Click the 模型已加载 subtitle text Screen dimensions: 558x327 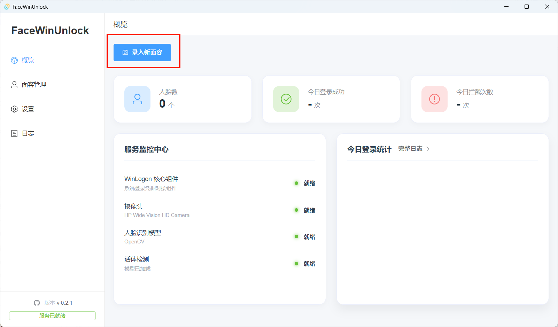click(137, 269)
